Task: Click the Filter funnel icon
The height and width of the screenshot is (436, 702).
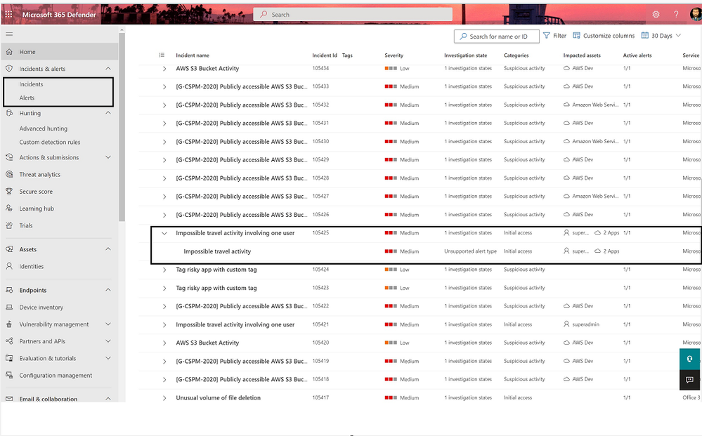Action: [547, 35]
